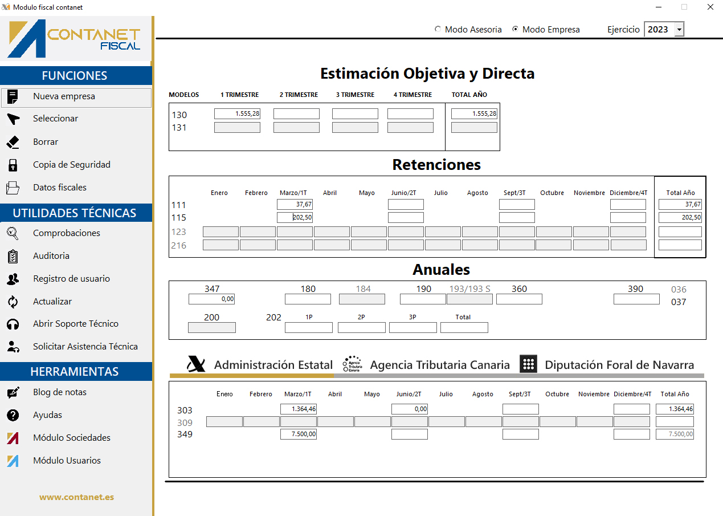
Task: Click the Estimación Objetiva y Directa heading
Action: pos(427,74)
